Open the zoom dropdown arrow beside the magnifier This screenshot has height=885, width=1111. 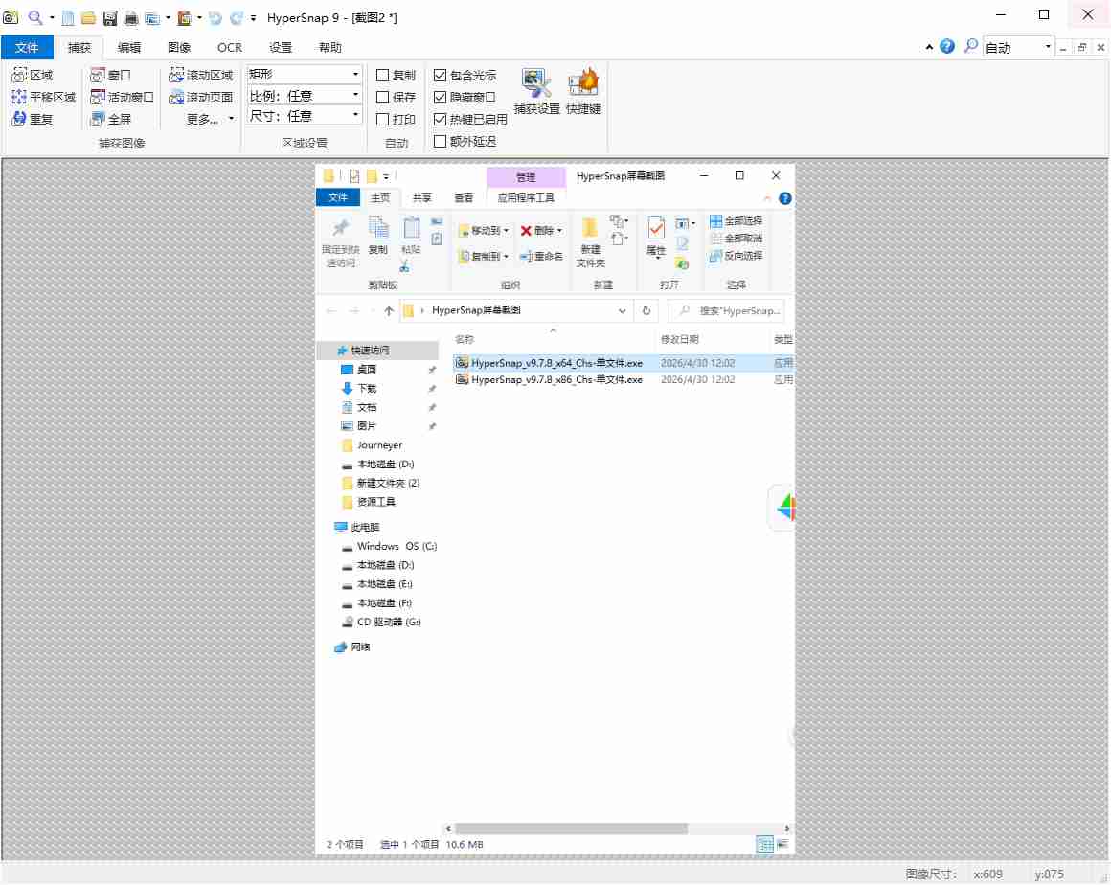click(x=52, y=17)
